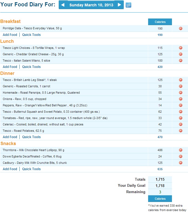Select the Dinner subtotal 470
The height and width of the screenshot is (213, 188).
coord(160,137)
